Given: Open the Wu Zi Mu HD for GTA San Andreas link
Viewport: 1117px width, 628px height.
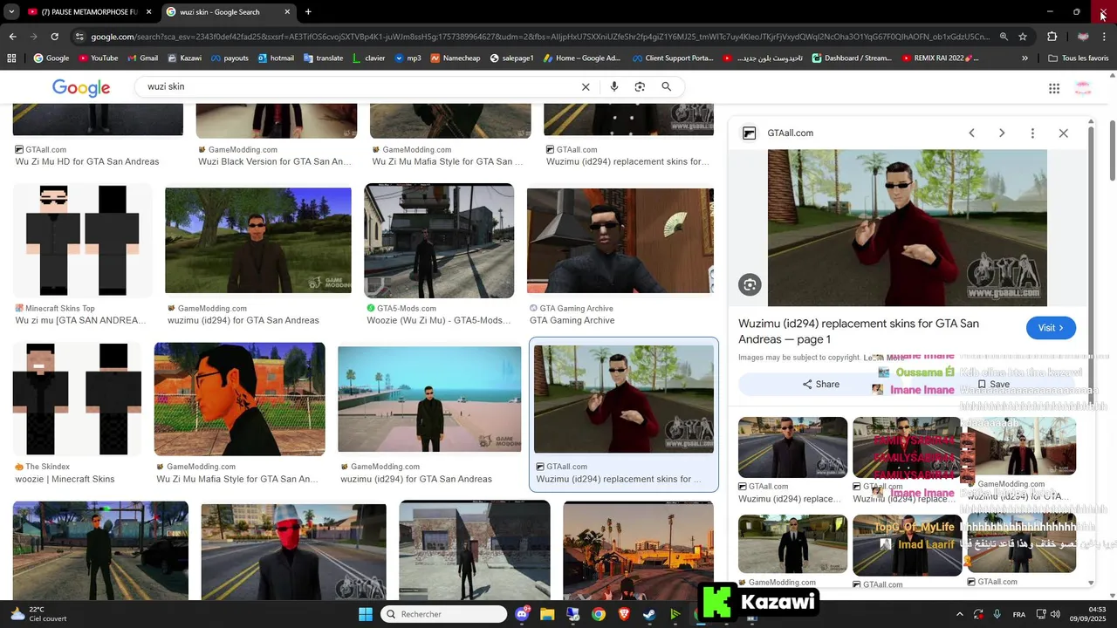Looking at the screenshot, I should pos(87,161).
